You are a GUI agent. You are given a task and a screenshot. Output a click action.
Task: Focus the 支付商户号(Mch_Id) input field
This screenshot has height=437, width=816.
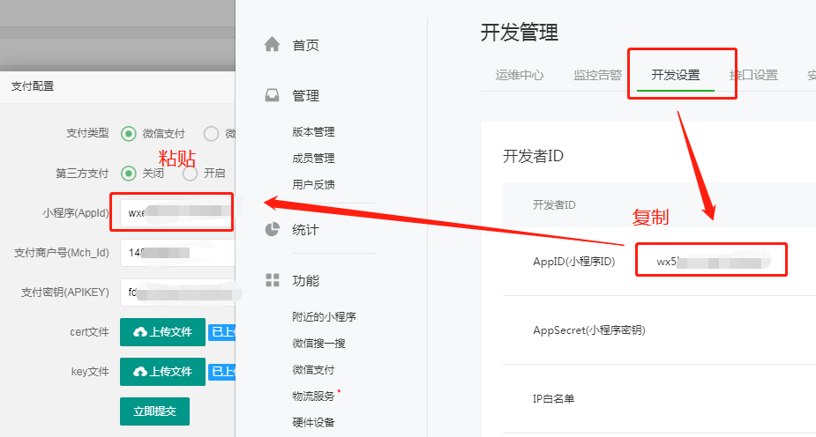pyautogui.click(x=177, y=253)
